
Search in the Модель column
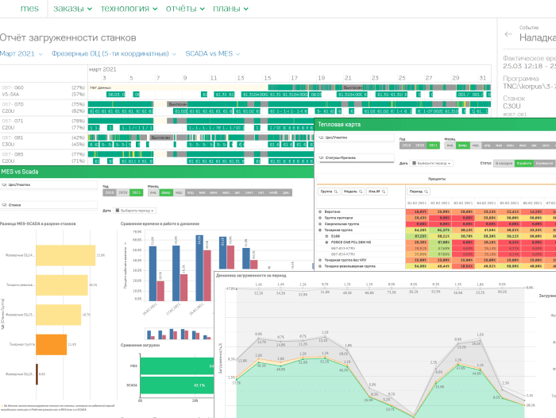point(361,192)
